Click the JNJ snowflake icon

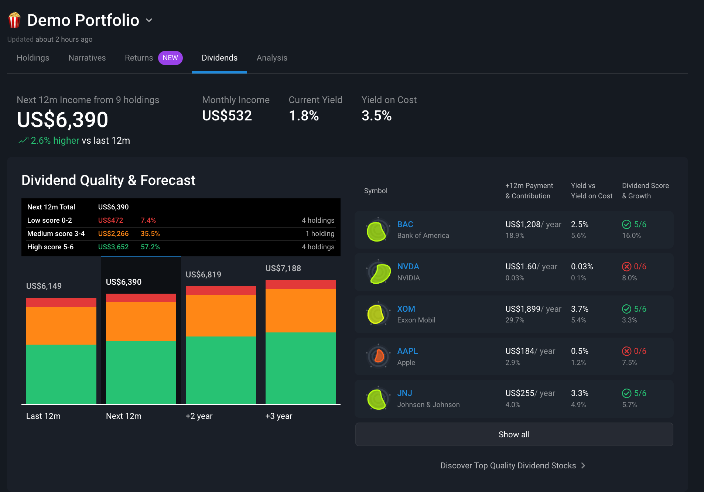(378, 399)
